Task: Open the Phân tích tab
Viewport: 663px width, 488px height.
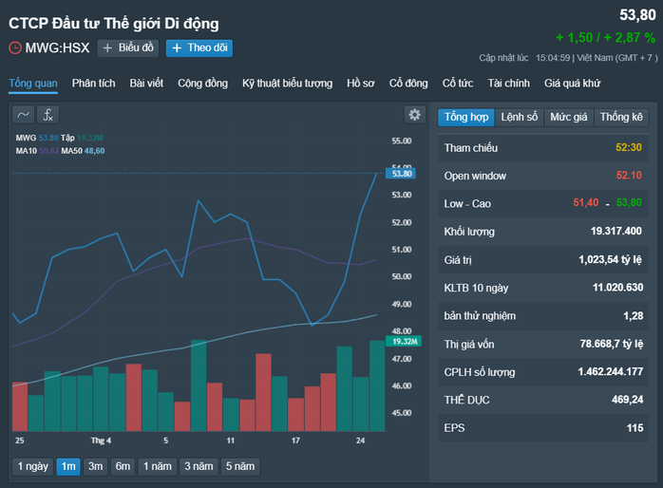Action: [93, 84]
